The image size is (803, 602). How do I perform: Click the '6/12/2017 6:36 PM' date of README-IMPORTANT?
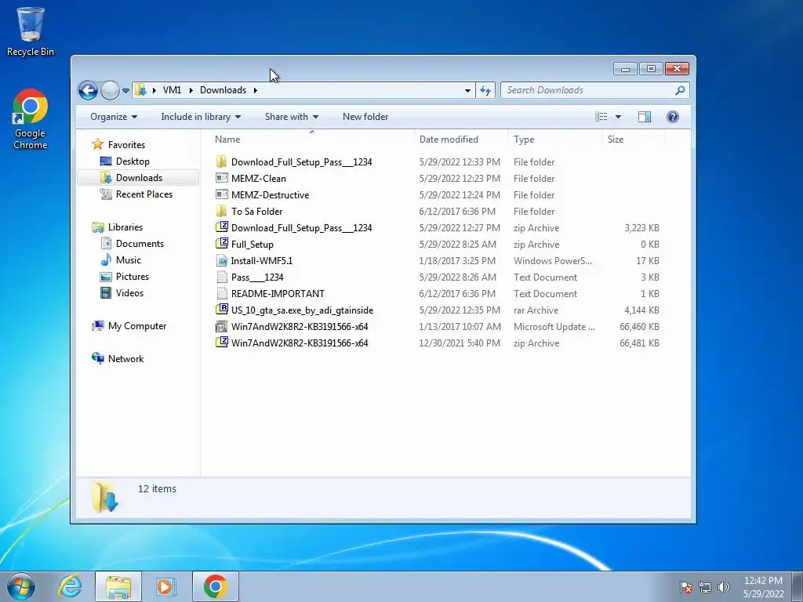pyautogui.click(x=457, y=294)
